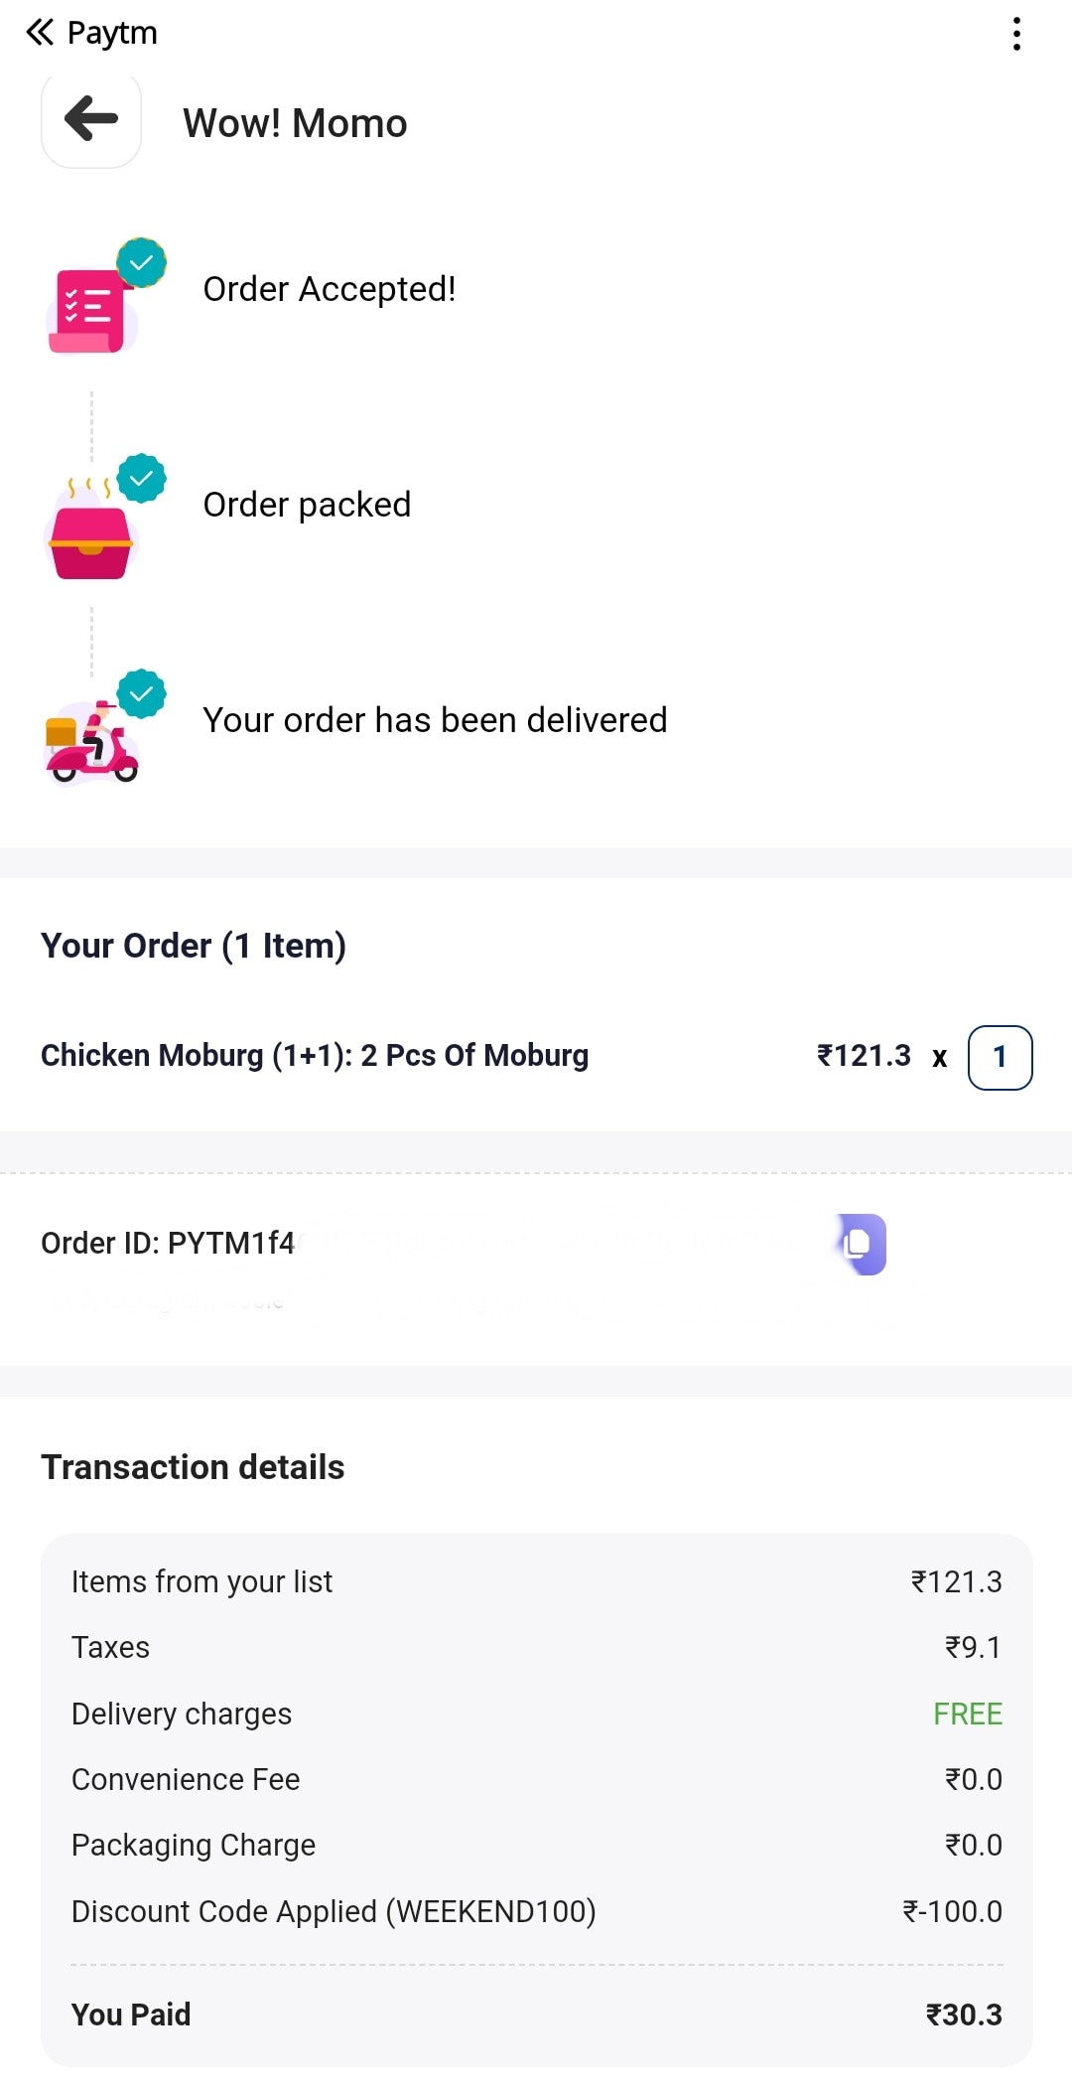Tap the FREE delivery charges label
1072x2090 pixels.
pos(967,1714)
